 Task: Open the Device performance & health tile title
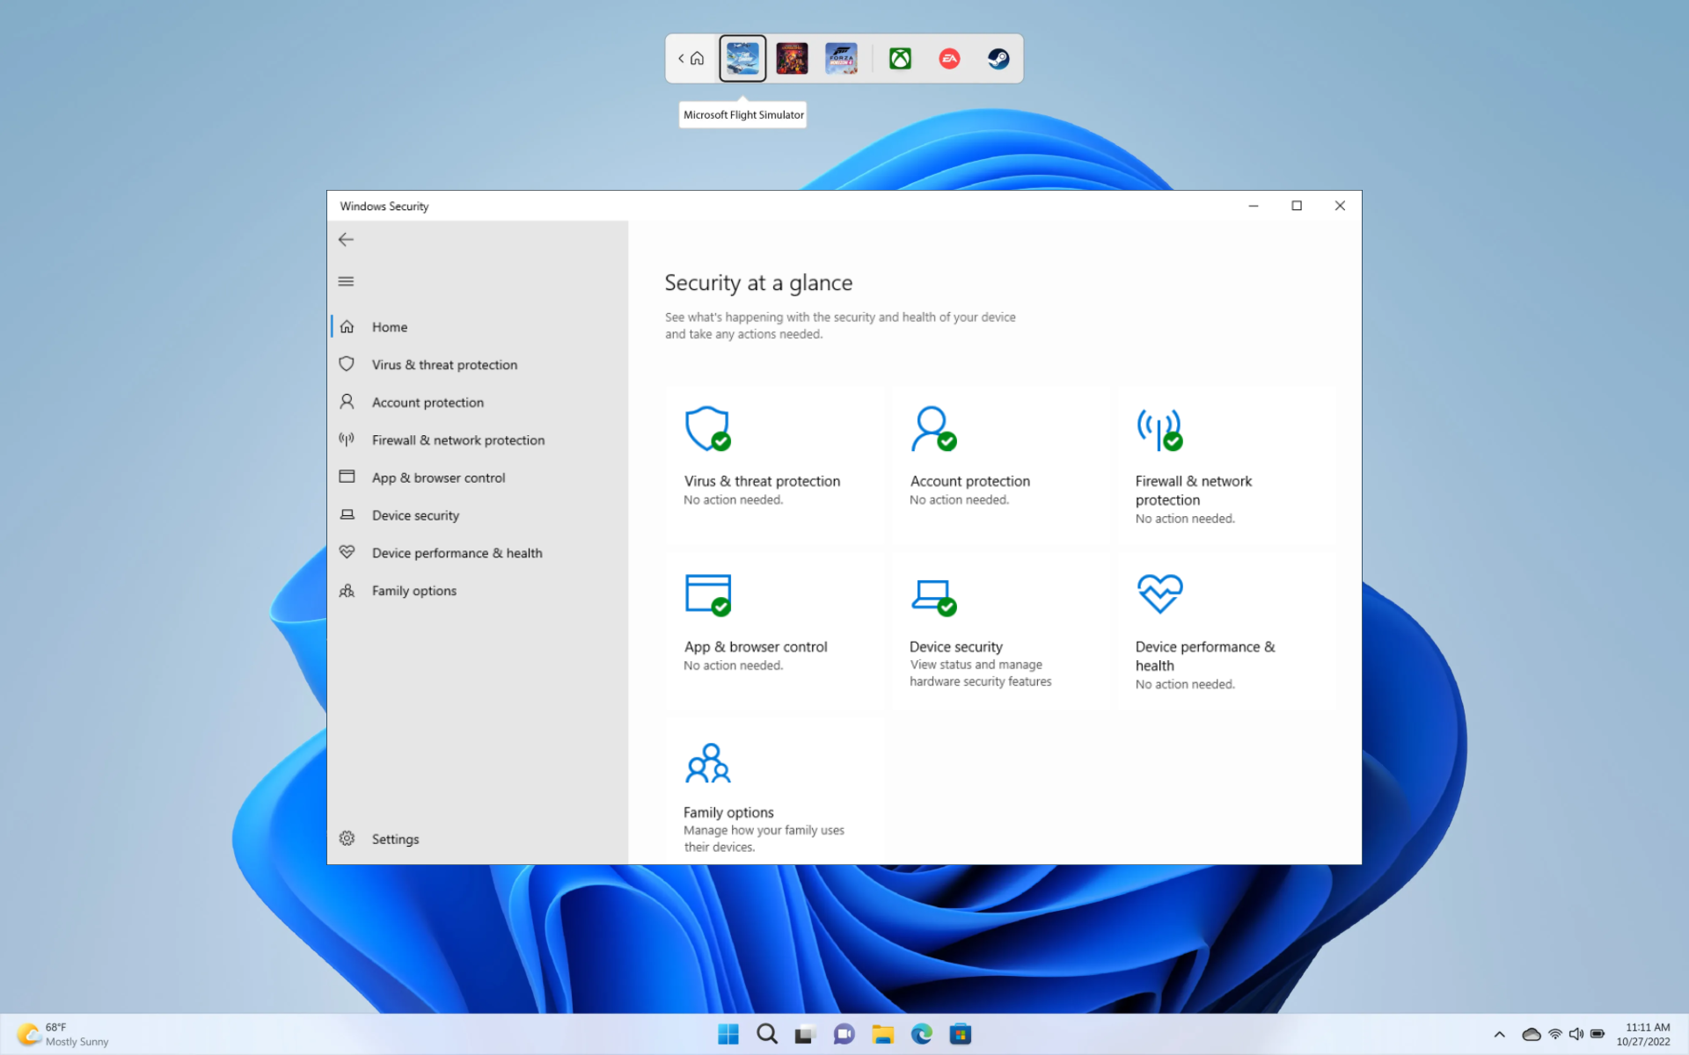coord(1204,656)
